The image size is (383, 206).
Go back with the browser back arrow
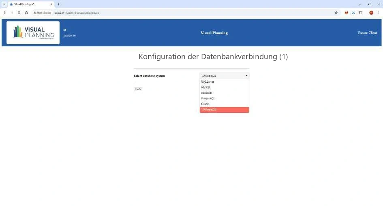(x=4, y=13)
